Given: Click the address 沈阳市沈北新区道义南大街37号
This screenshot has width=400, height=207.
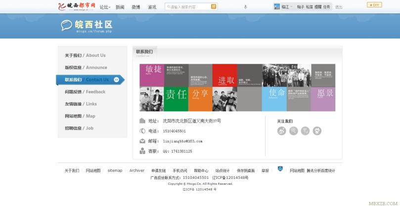Looking at the screenshot, I should pos(192,121).
